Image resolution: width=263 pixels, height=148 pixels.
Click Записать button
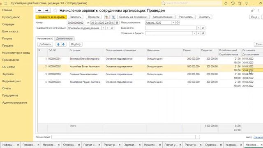tap(76, 17)
